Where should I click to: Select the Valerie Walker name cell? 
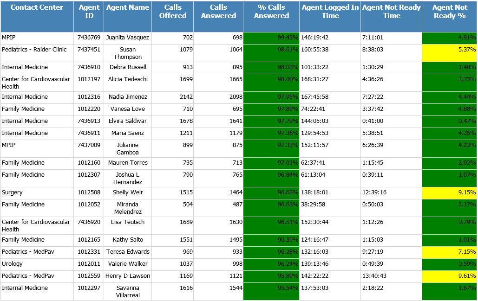(128, 264)
